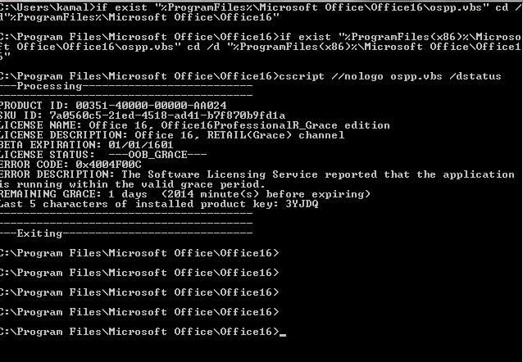The image size is (523, 362).
Task: Click the ERROR DESCRIPTION Software Licensing Service line
Action: 257,174
